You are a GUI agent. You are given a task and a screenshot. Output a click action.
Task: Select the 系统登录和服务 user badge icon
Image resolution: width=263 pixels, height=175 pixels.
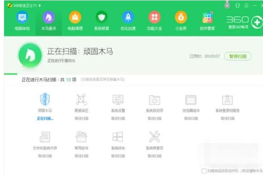228,100
